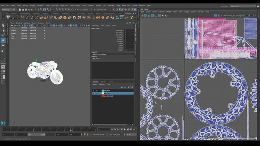
Task: Click the Go to End of playback range button
Action: coord(134,129)
